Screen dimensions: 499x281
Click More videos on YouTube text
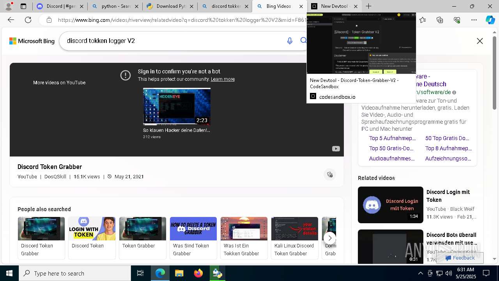coord(59,83)
